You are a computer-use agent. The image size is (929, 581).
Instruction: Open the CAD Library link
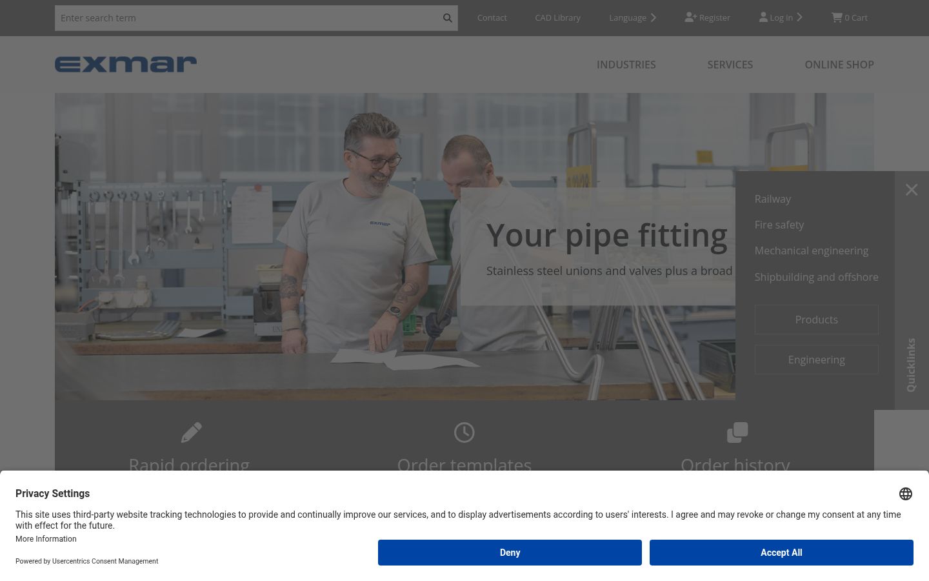557,17
